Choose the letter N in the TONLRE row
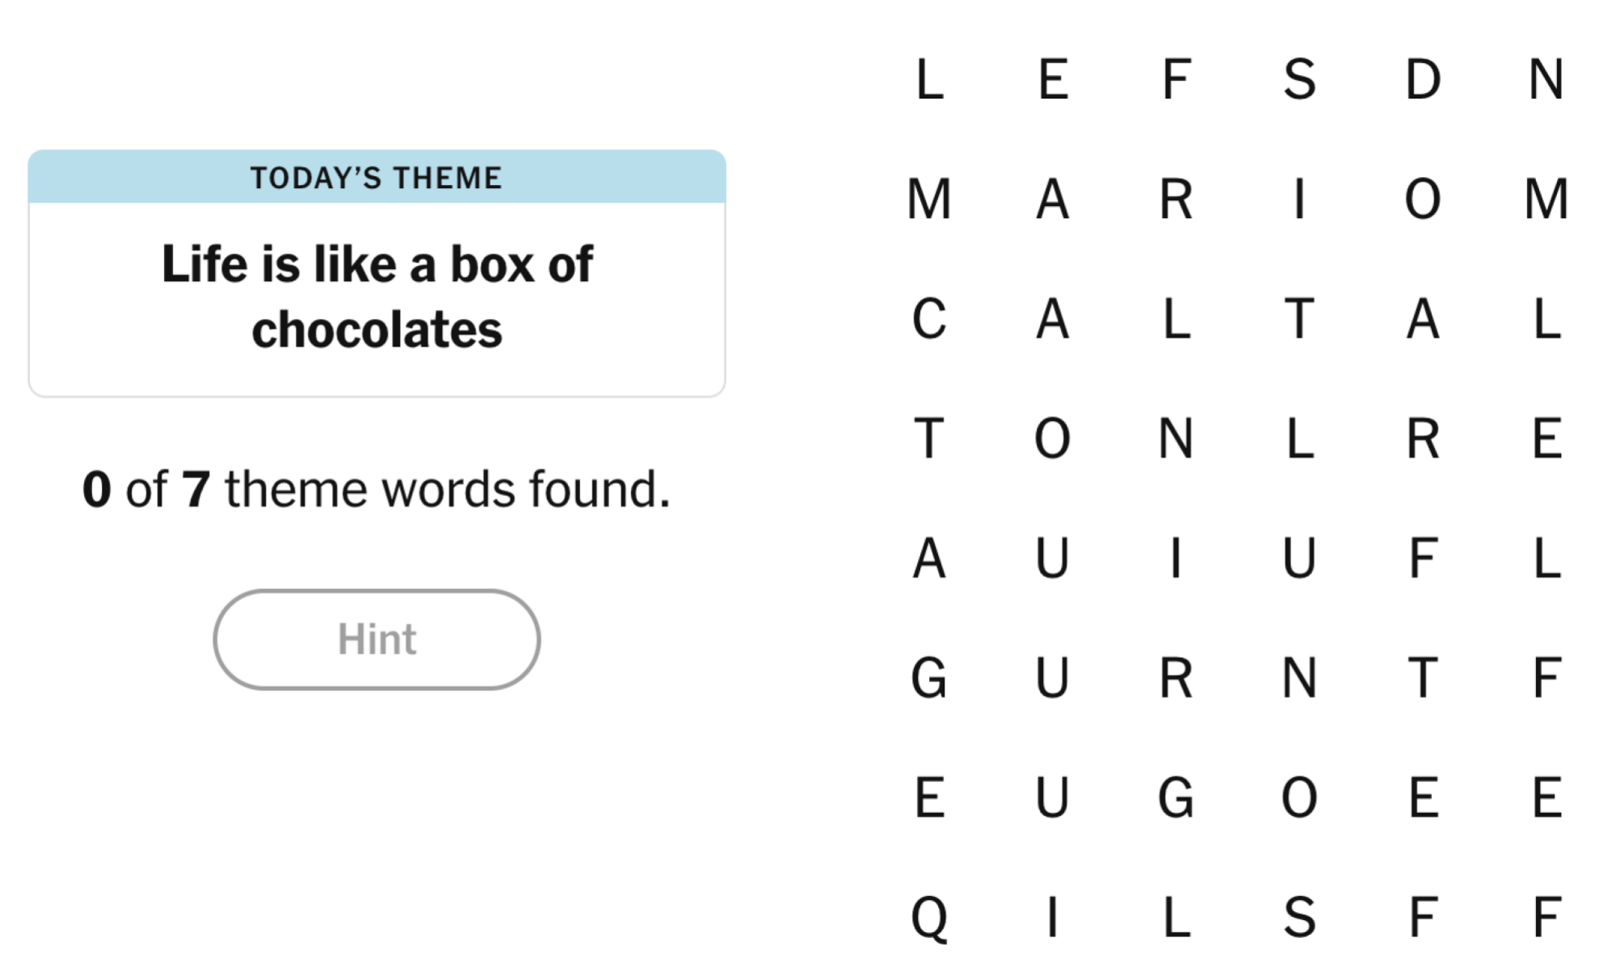The height and width of the screenshot is (980, 1616). 1176,438
